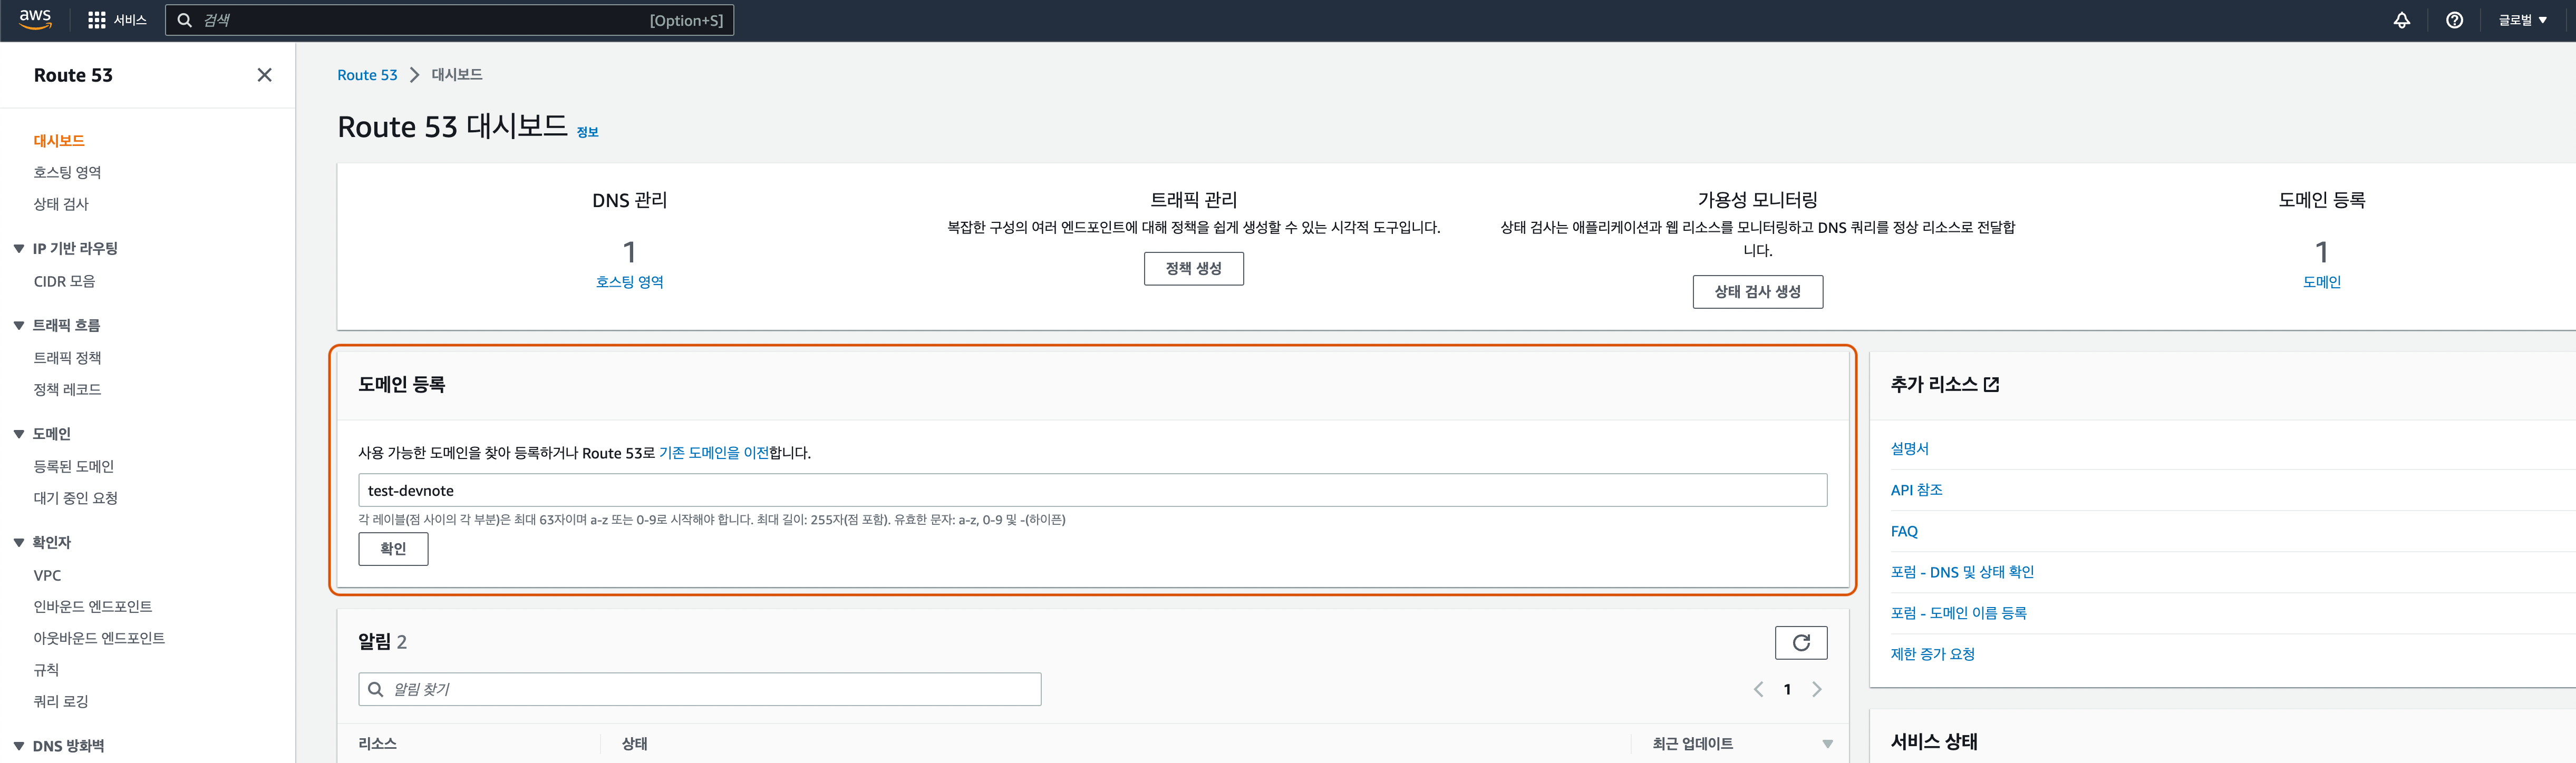Image resolution: width=2576 pixels, height=763 pixels.
Task: Click the 리소스 column header
Action: 377,744
